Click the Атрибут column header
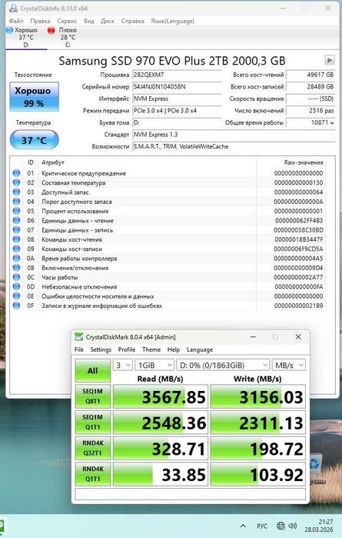The image size is (342, 538). click(x=53, y=162)
